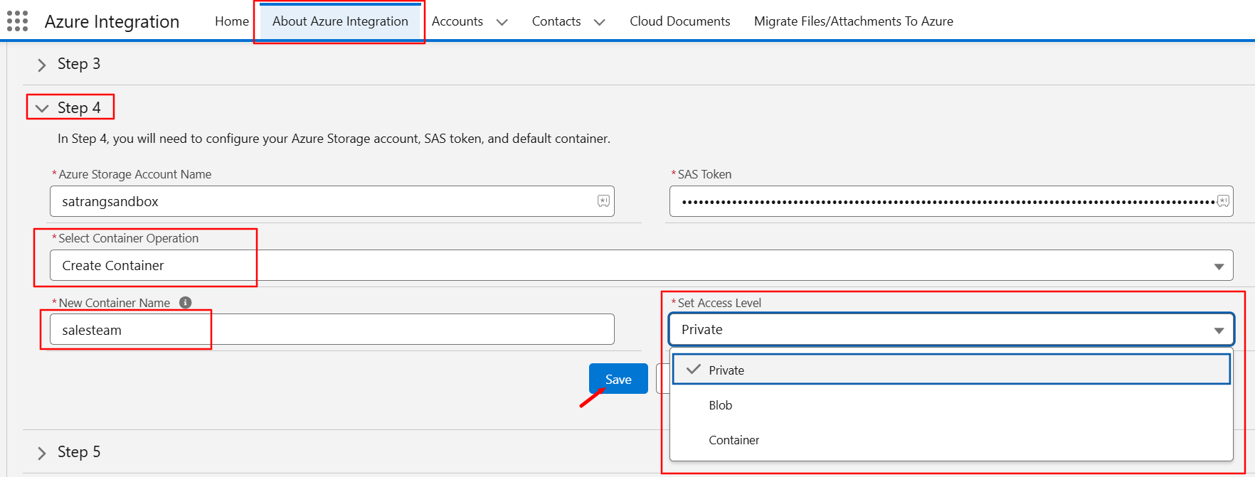Click into the SAS Token field
Viewport: 1255px width, 477px height.
(951, 201)
